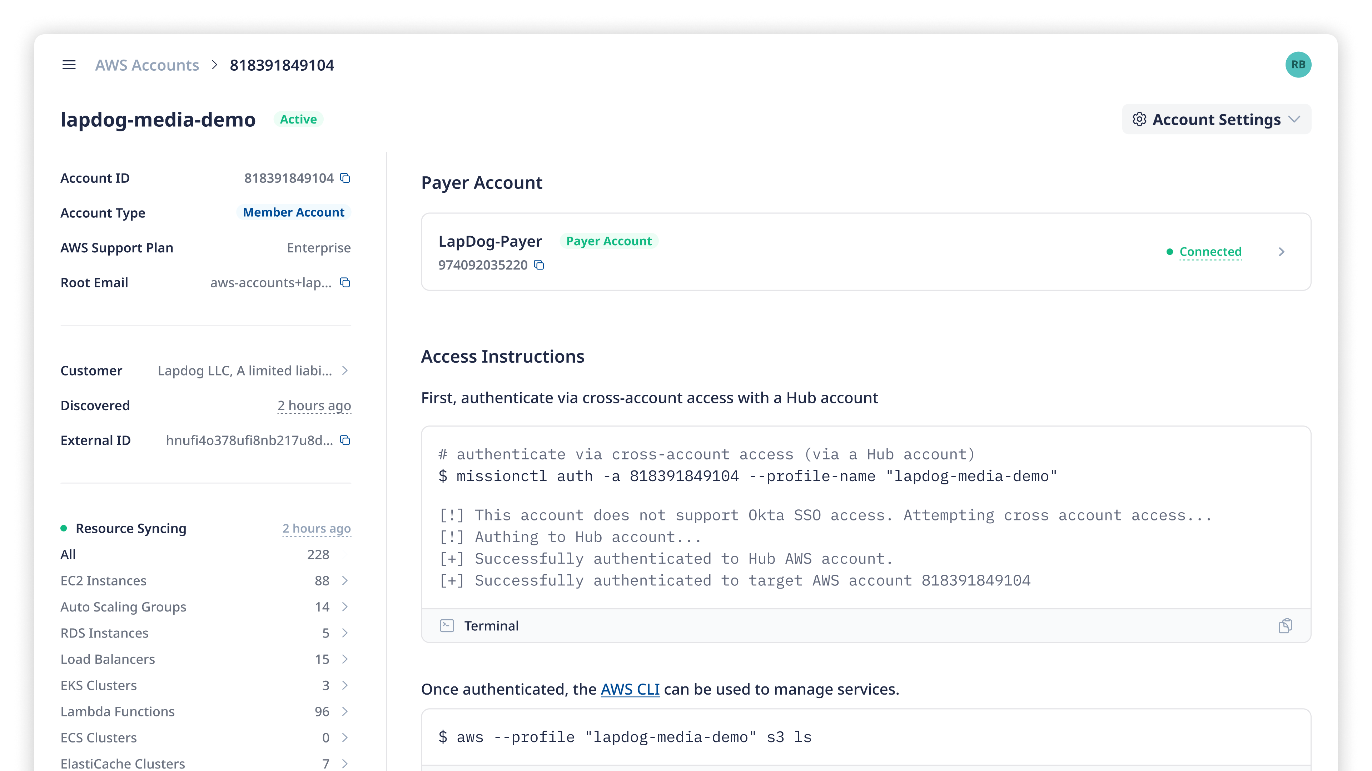Click the Access Instructions heading

point(502,357)
